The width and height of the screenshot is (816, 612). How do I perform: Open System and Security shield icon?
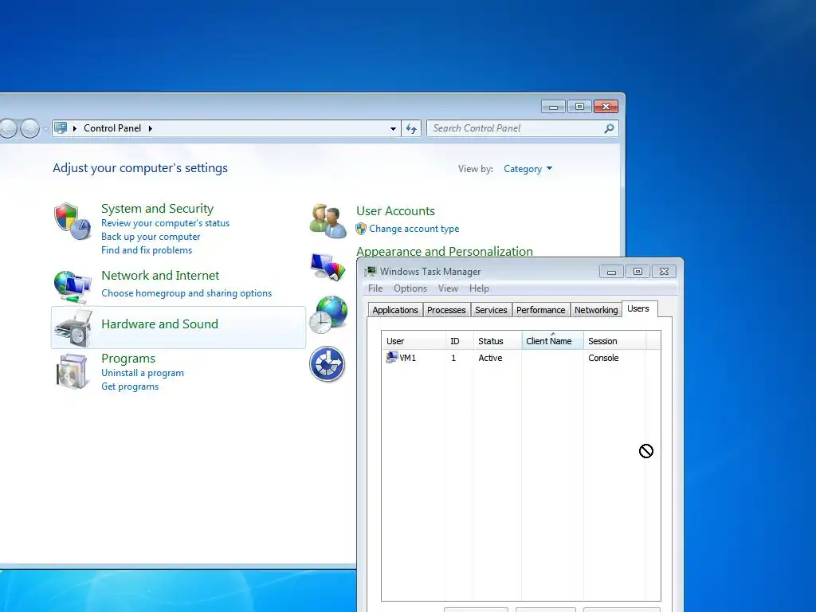(x=73, y=222)
